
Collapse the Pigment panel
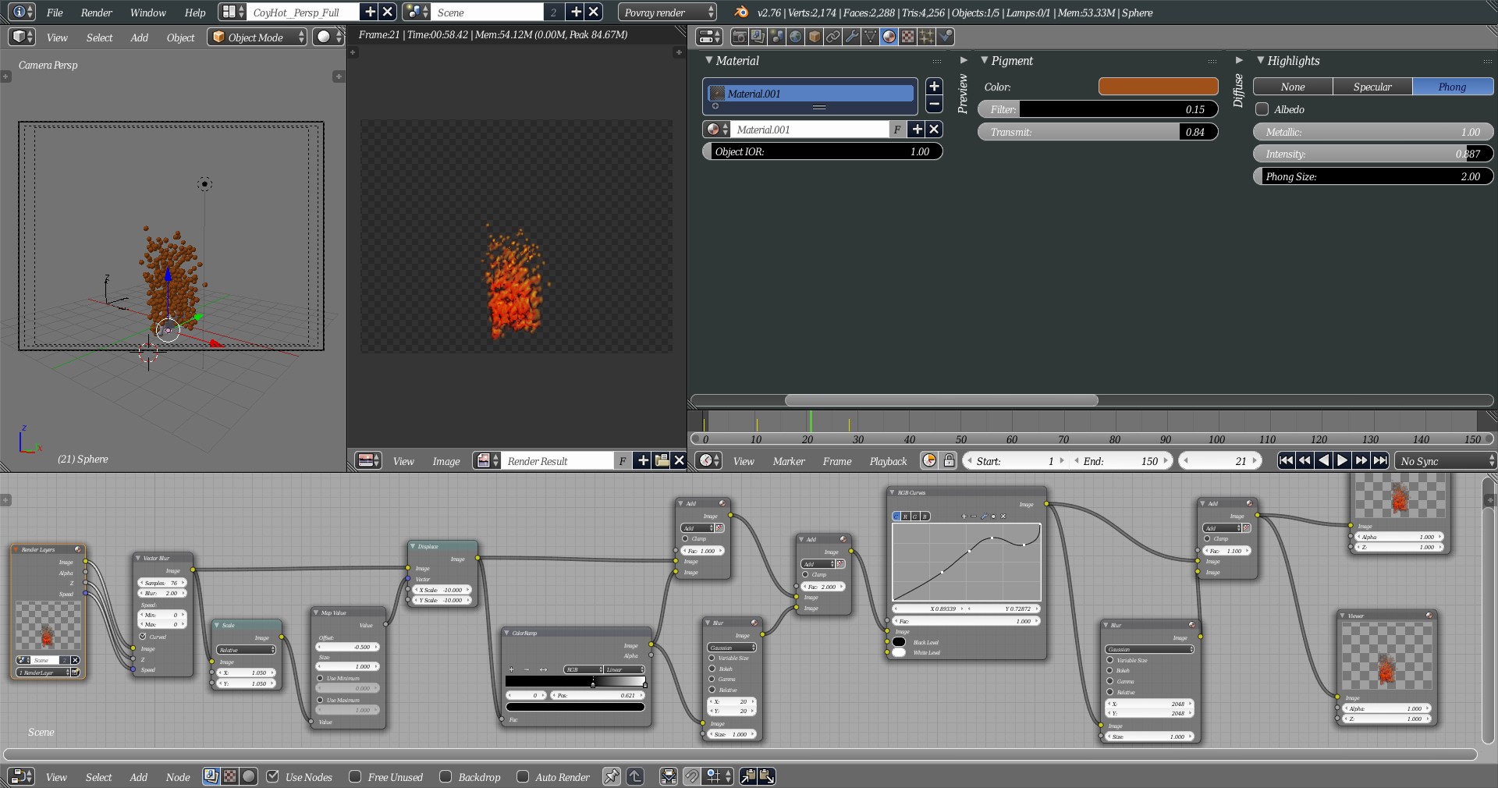985,61
